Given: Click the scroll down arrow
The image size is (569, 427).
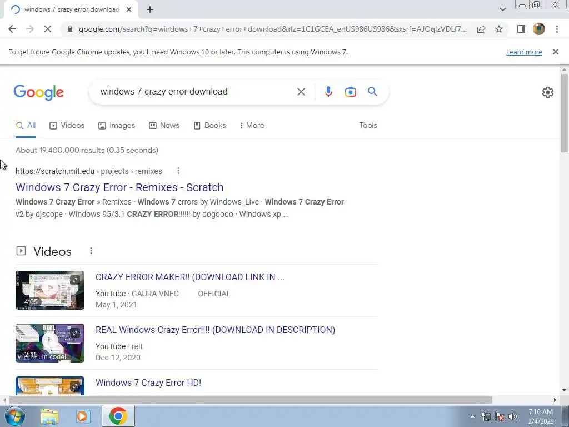Looking at the screenshot, I should point(564,391).
